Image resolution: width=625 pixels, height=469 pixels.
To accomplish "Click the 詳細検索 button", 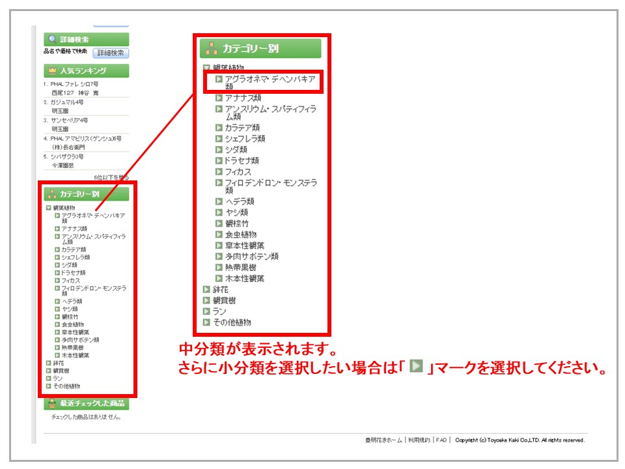I will coord(111,53).
